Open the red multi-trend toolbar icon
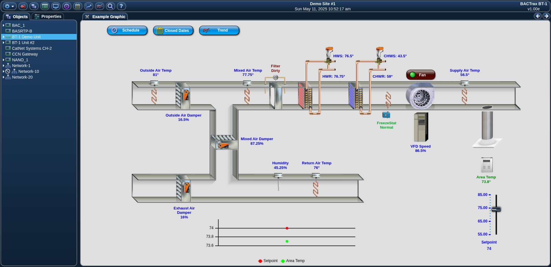551x267 pixels. 100,6
